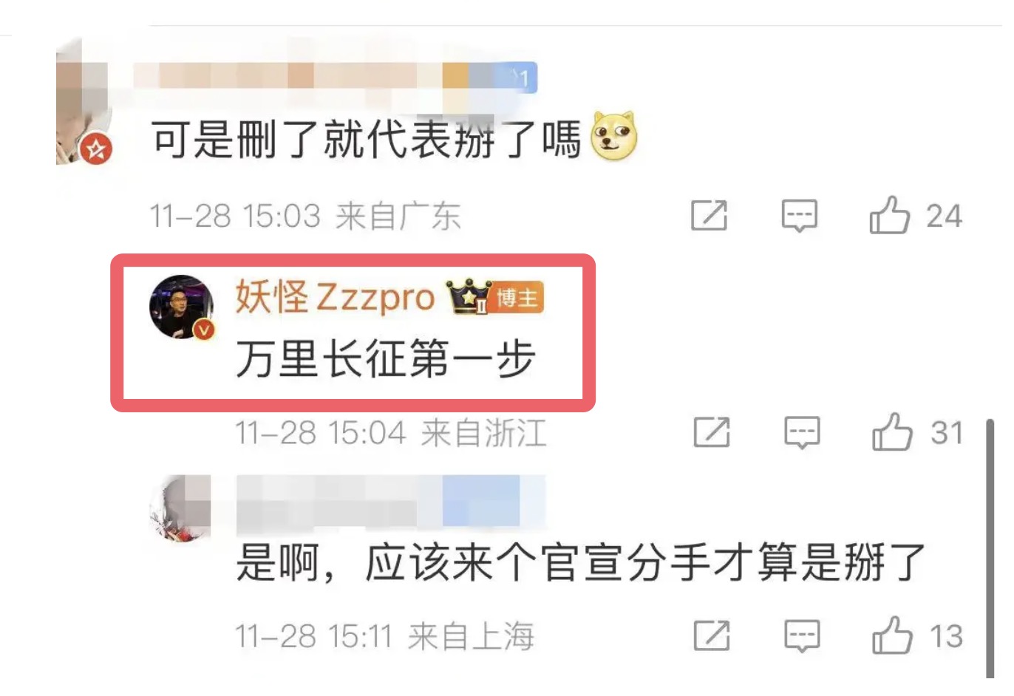Reply to the 15:03 comment from 广东

click(800, 216)
